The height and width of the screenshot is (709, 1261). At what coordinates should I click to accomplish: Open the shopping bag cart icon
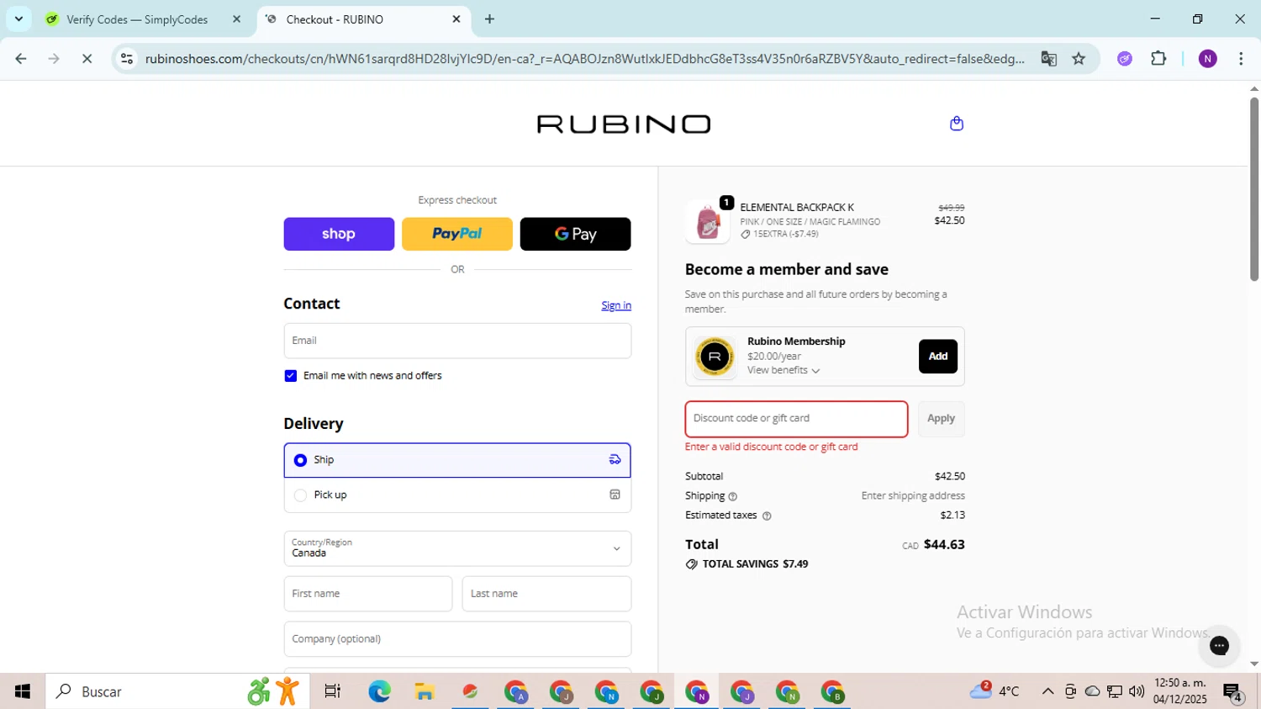point(956,124)
